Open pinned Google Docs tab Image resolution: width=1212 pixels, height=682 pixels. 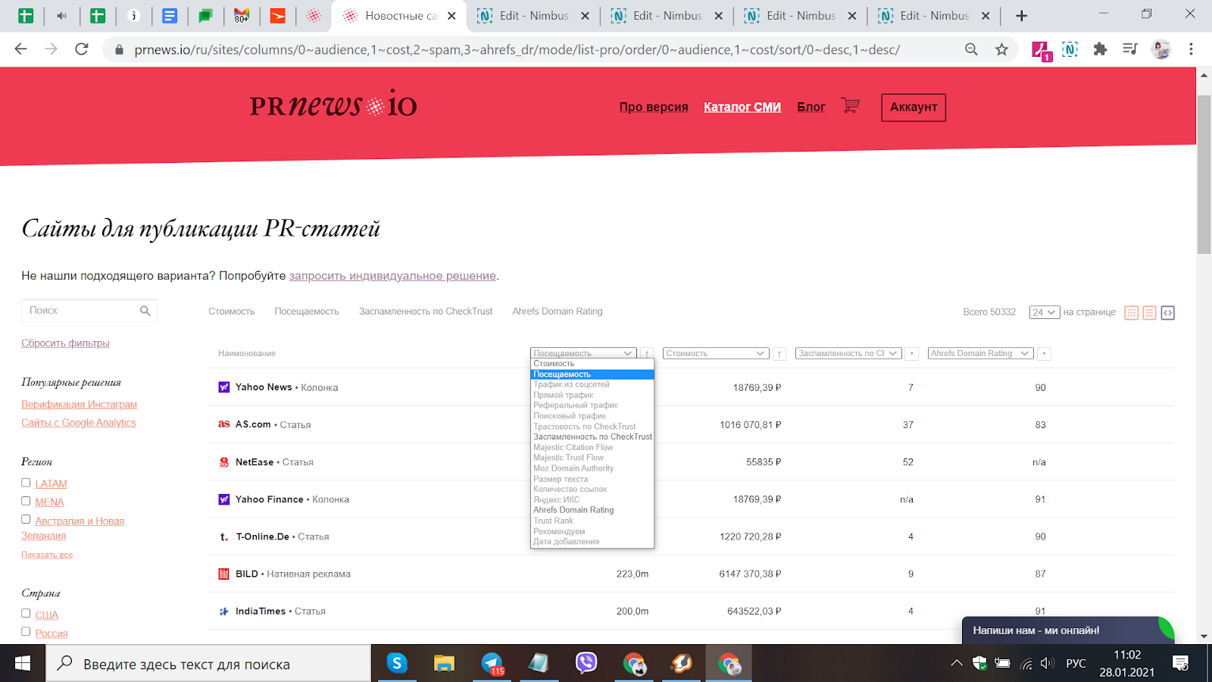(170, 15)
